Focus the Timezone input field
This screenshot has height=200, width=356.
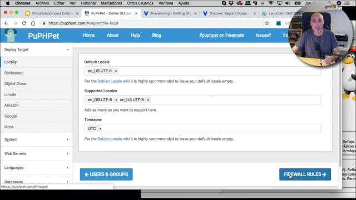pyautogui.click(x=202, y=128)
